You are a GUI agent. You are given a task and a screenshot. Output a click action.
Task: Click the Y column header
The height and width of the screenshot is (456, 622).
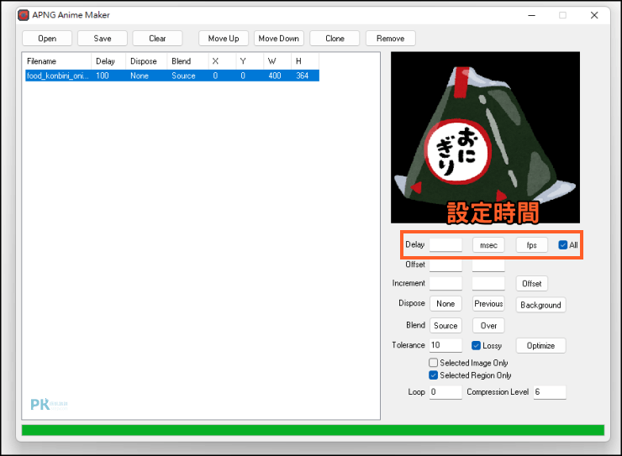[250, 61]
